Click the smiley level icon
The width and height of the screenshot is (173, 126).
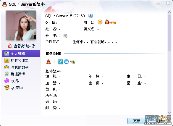point(100,22)
